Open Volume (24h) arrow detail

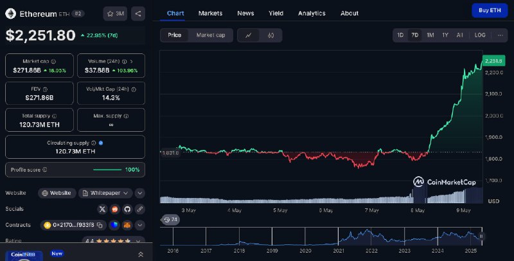(x=132, y=61)
